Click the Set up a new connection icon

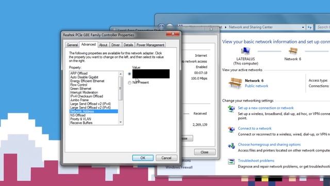click(x=232, y=109)
